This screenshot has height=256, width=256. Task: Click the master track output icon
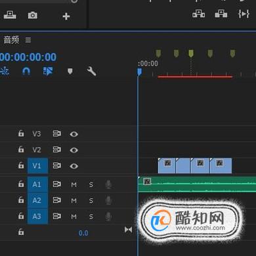tap(128, 230)
